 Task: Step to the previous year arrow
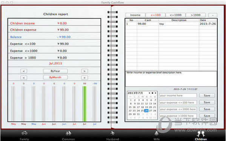[x=24, y=71]
